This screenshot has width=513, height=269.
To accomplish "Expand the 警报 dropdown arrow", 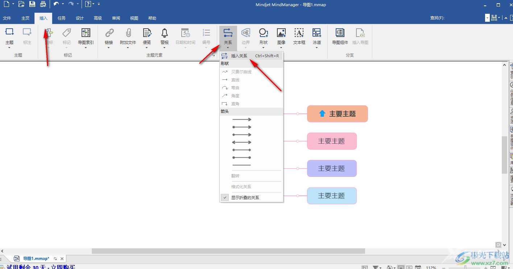I will (165, 47).
